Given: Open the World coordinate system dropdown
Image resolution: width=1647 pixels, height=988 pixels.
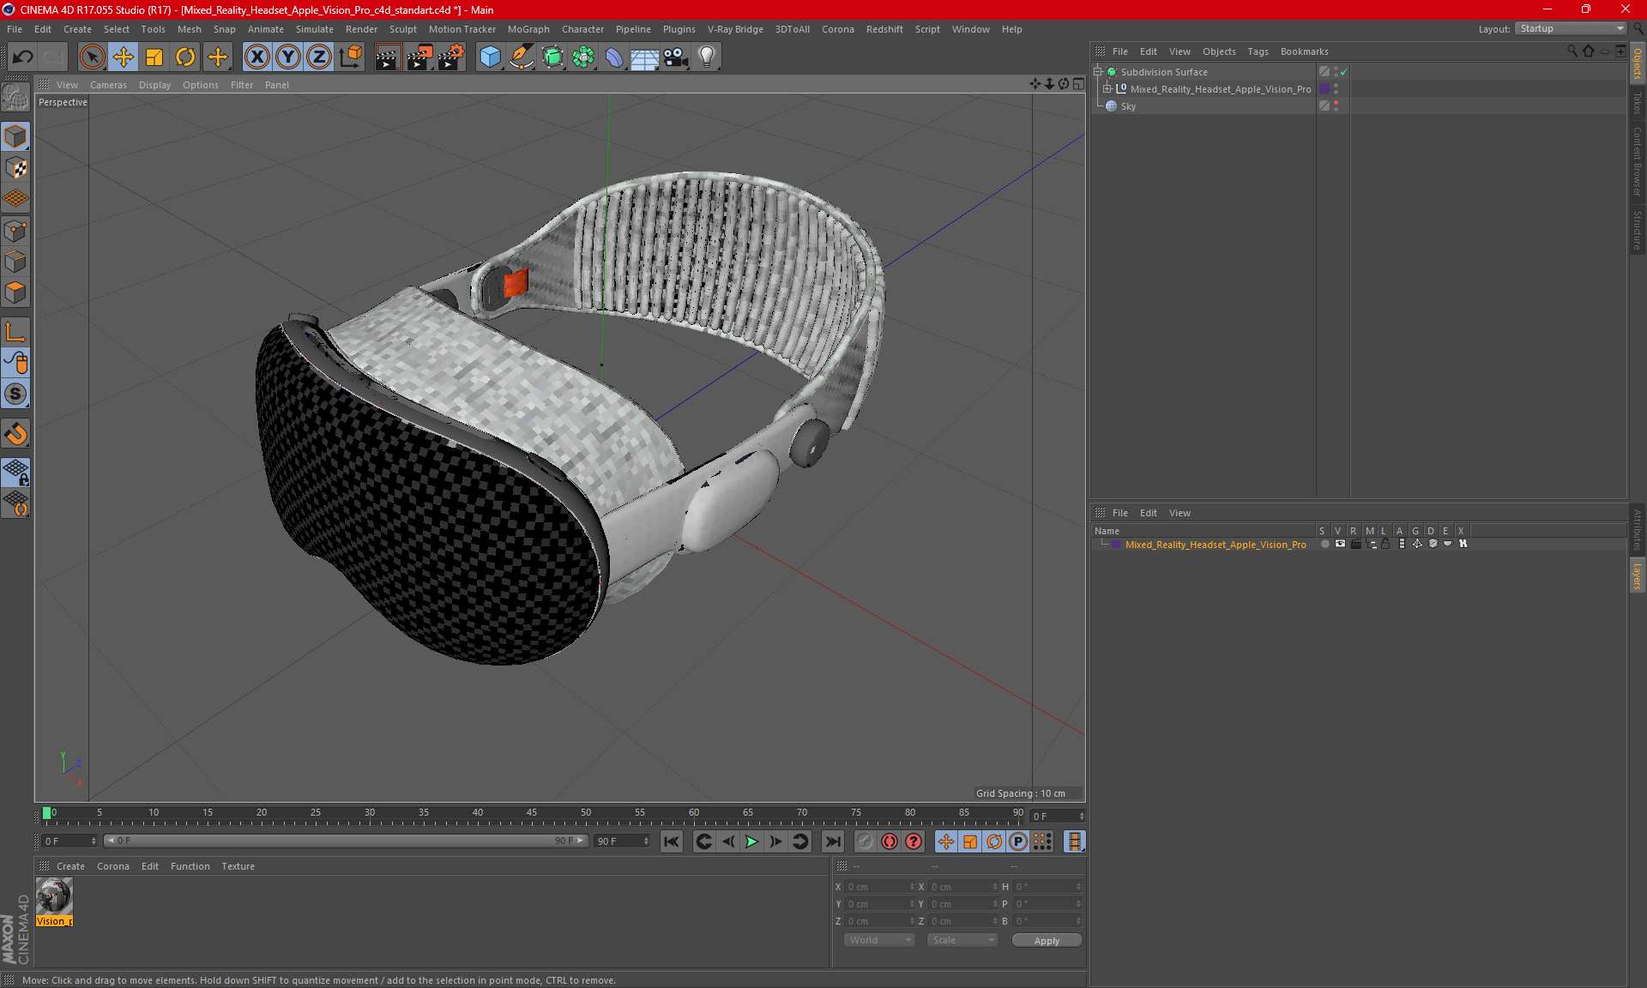Looking at the screenshot, I should point(879,941).
